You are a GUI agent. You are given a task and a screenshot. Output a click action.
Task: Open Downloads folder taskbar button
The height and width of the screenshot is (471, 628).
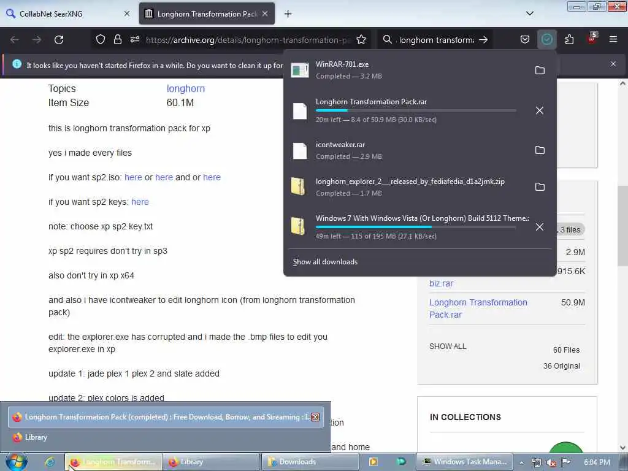pos(310,462)
